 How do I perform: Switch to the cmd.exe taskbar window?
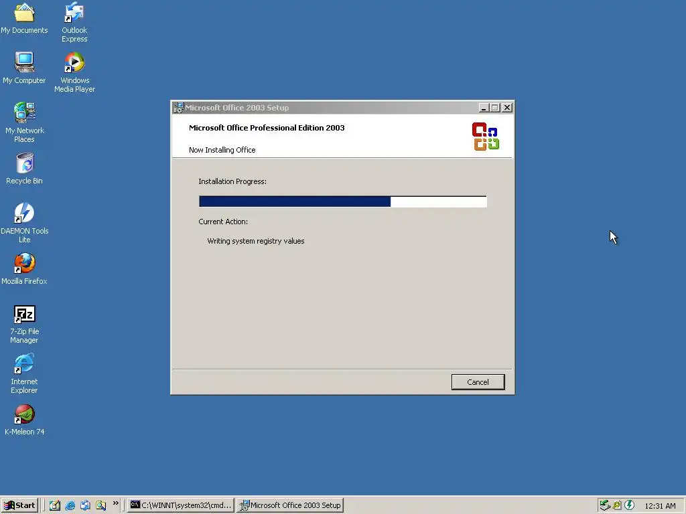click(x=181, y=505)
